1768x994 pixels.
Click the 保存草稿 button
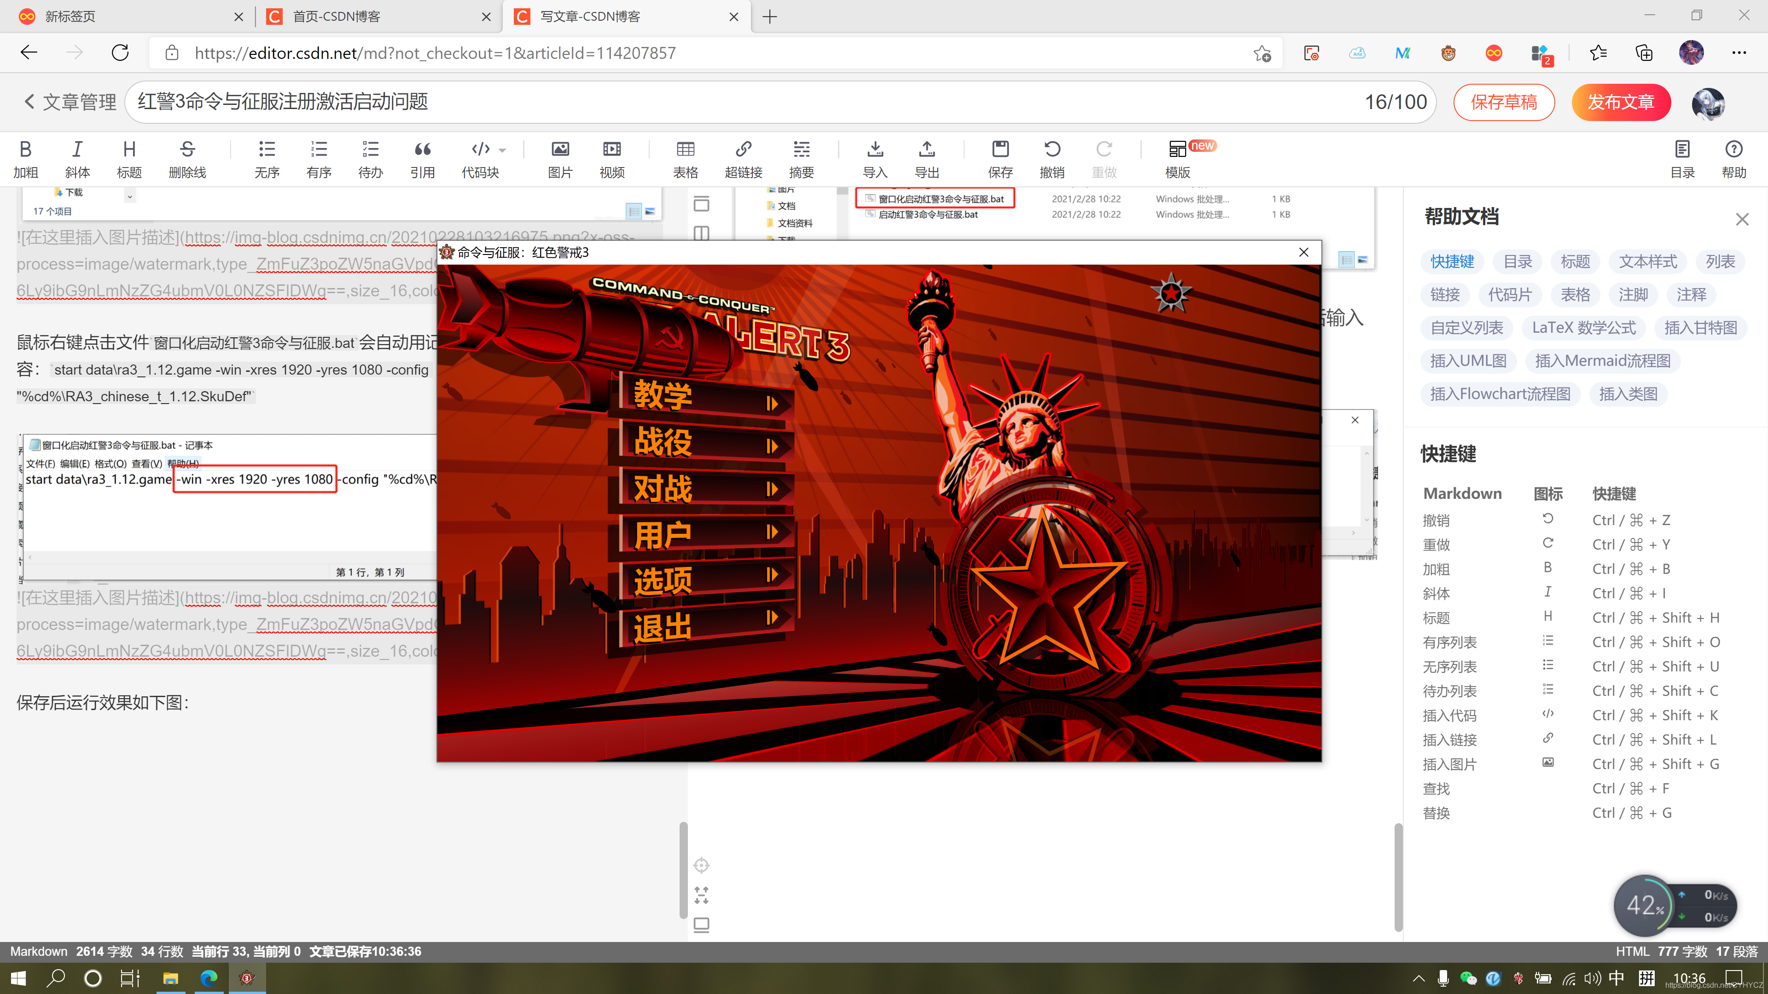[x=1504, y=102]
